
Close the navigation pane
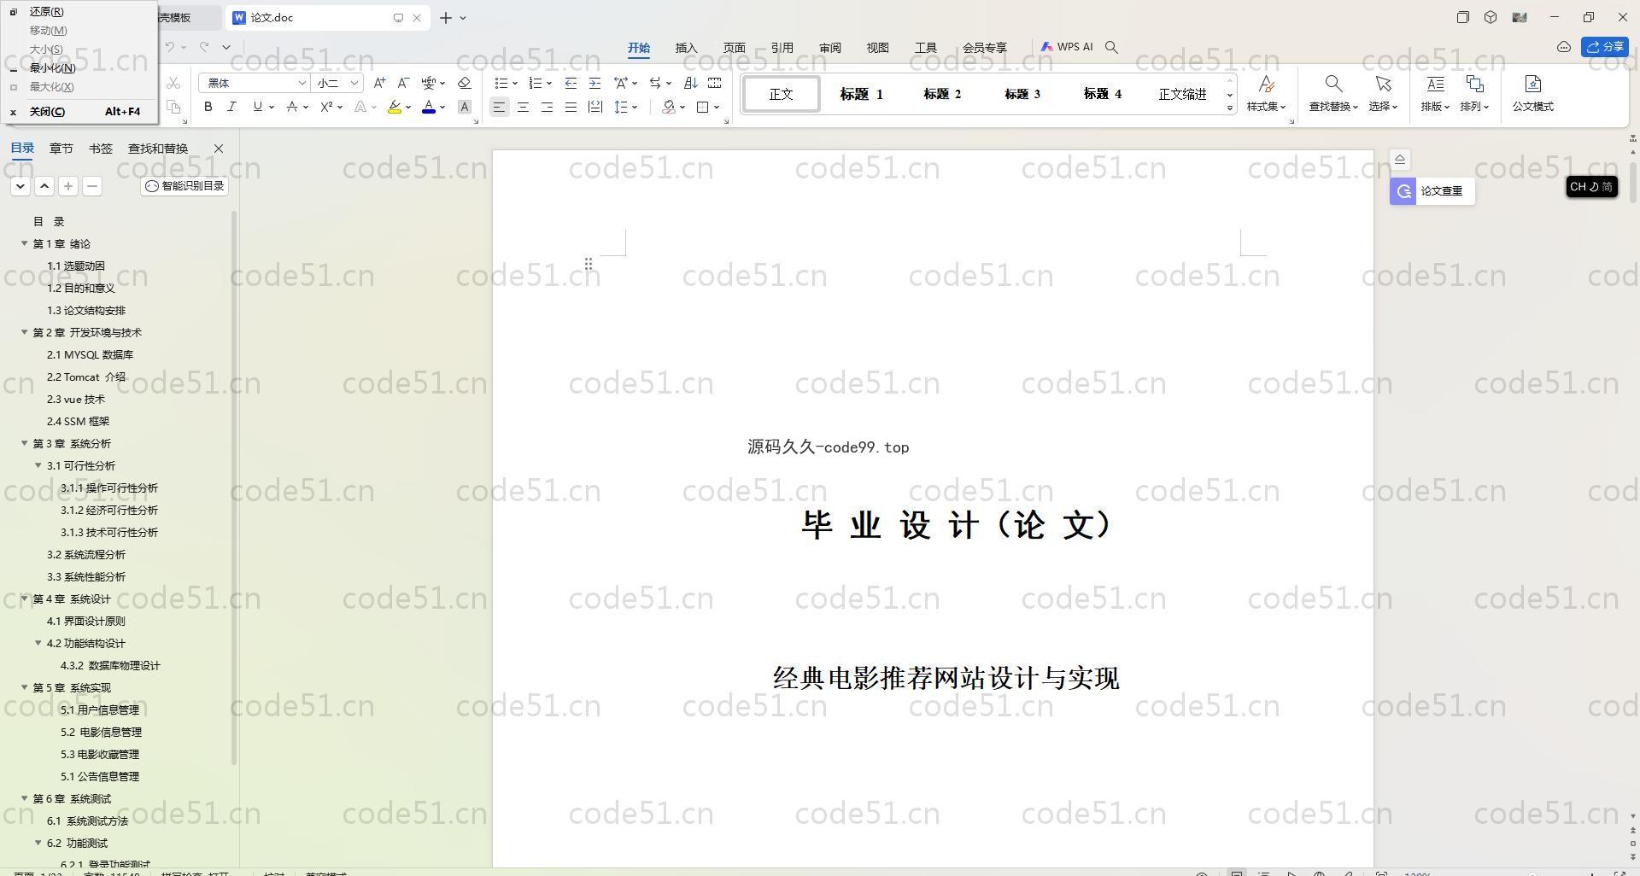tap(219, 149)
